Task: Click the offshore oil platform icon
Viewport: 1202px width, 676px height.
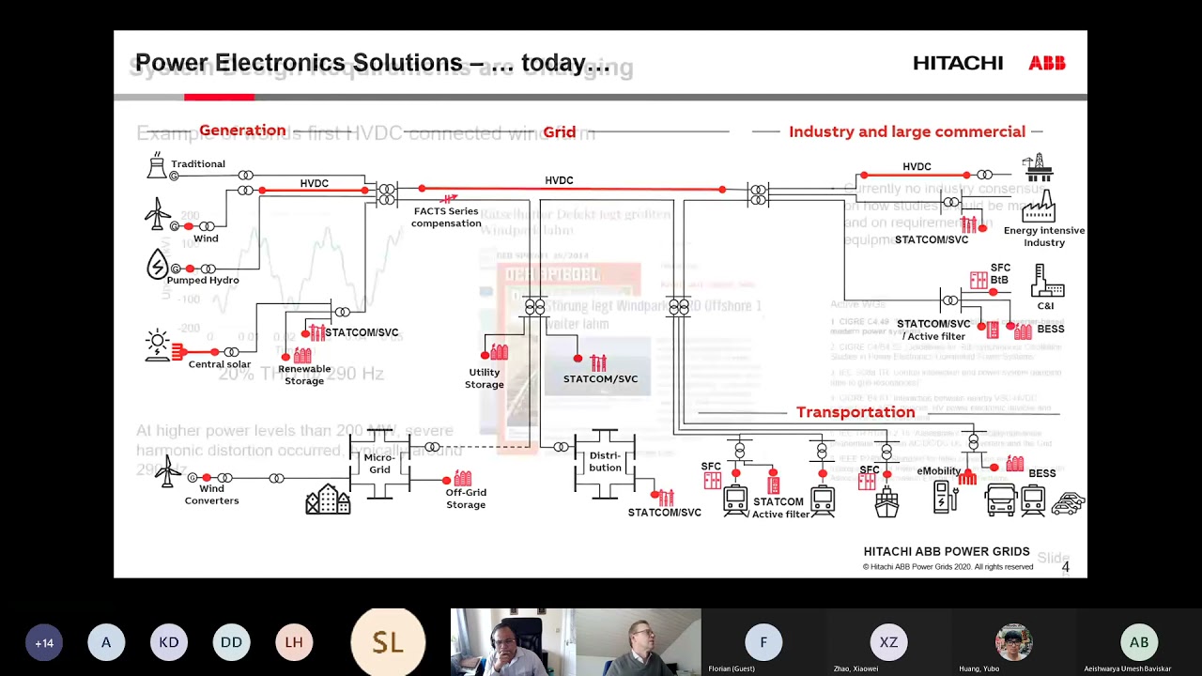Action: tap(1037, 168)
